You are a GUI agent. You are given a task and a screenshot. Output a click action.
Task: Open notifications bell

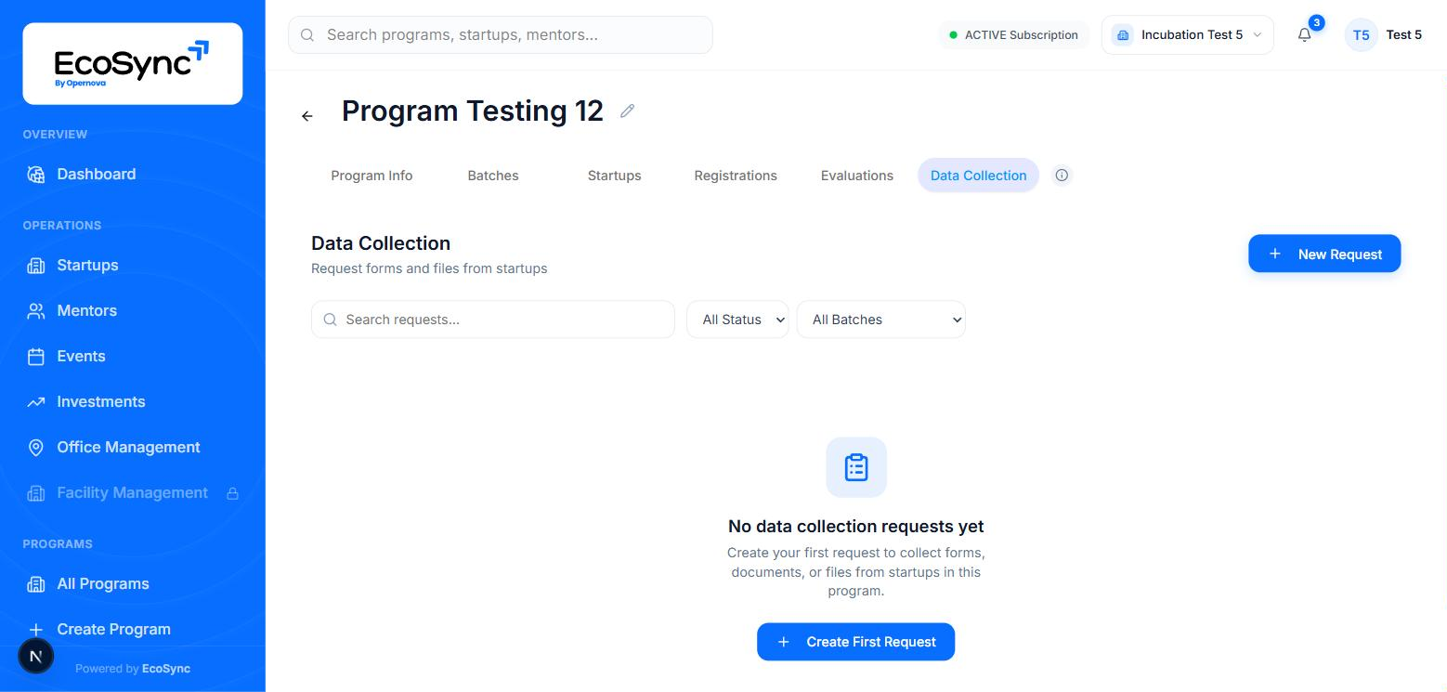click(x=1305, y=35)
